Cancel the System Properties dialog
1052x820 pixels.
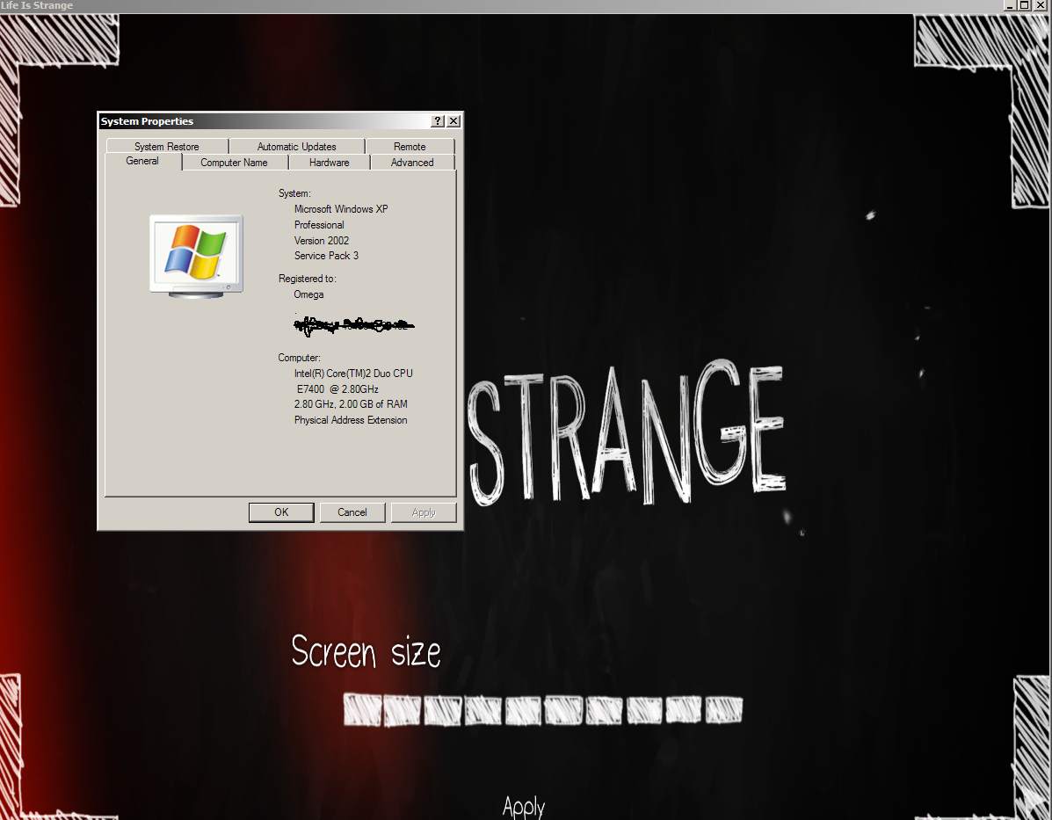click(352, 512)
